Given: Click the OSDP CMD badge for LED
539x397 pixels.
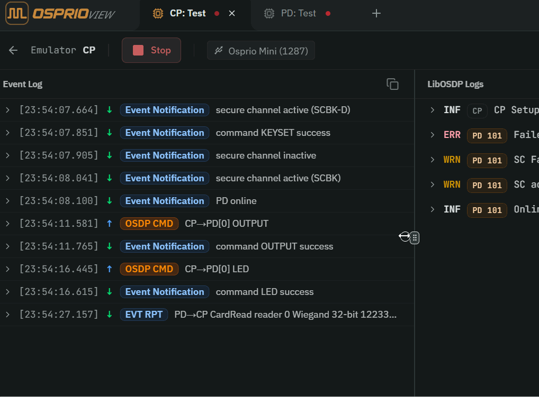Looking at the screenshot, I should click(x=149, y=269).
